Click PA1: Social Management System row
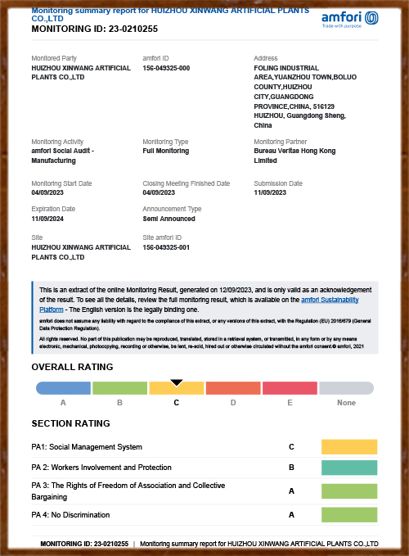The image size is (409, 556). 204,447
